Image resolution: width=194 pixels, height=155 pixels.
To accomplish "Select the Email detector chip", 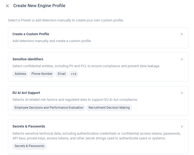I will click(62, 74).
